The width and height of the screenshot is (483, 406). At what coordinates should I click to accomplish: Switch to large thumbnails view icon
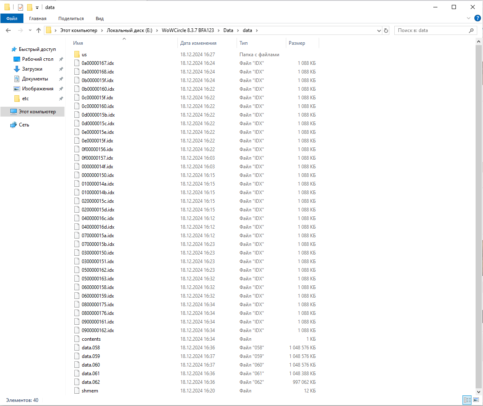476,400
